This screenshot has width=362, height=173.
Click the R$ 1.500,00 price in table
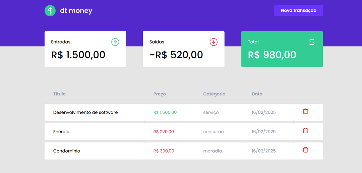pos(165,112)
